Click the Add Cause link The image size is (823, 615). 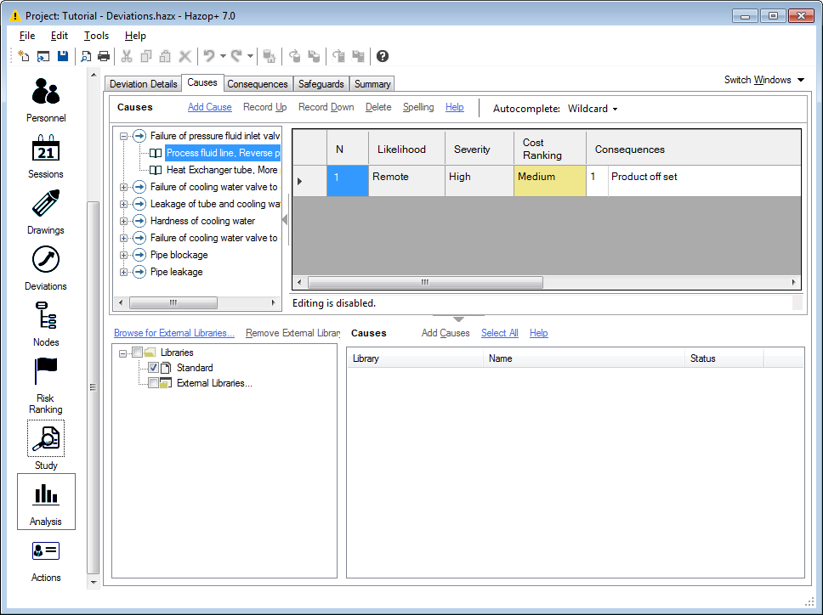[209, 107]
